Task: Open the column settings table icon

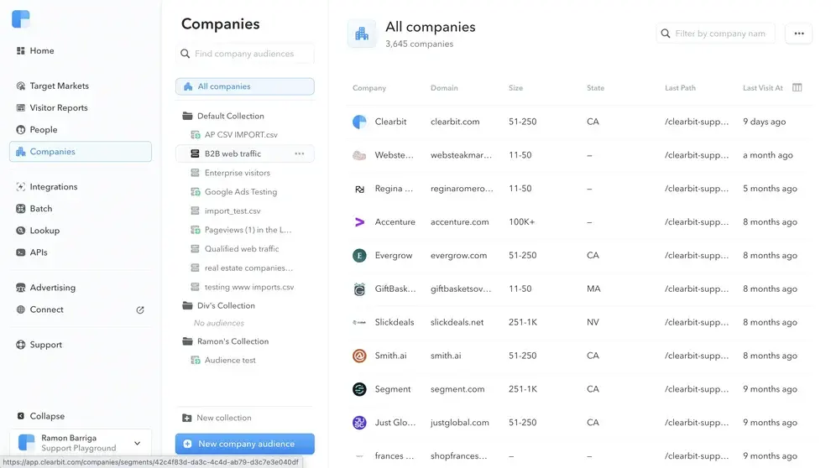Action: pos(797,88)
